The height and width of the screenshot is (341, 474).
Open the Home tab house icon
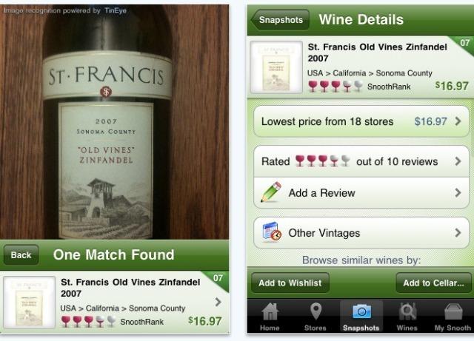[270, 311]
